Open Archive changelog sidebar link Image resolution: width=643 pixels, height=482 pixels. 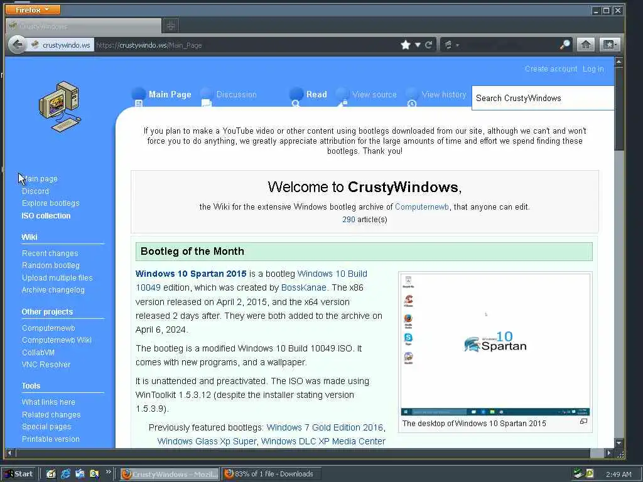click(53, 290)
